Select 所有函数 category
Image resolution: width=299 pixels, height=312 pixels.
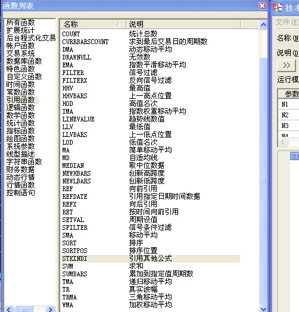tap(20, 22)
